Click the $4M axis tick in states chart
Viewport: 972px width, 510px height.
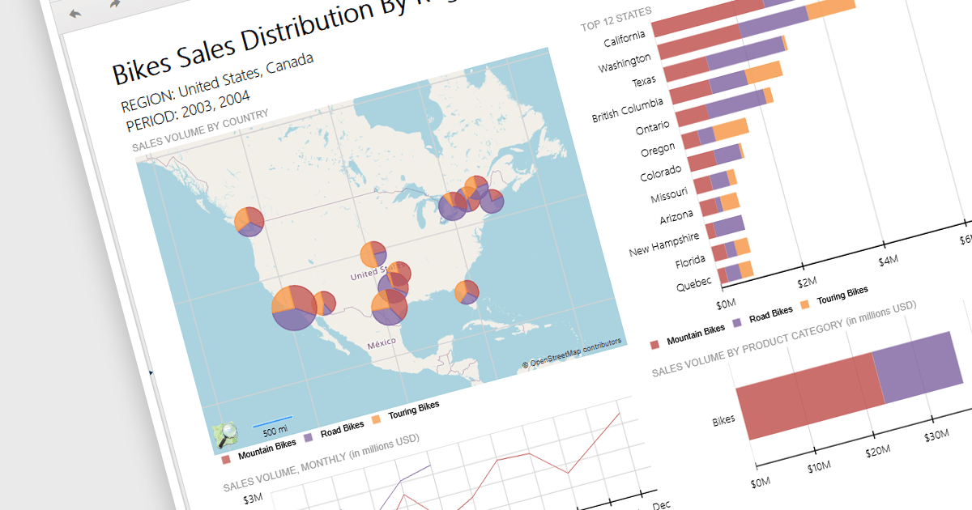pyautogui.click(x=889, y=260)
